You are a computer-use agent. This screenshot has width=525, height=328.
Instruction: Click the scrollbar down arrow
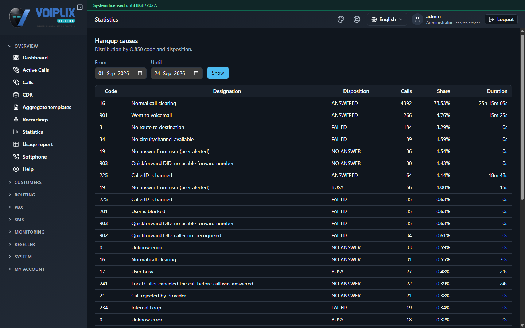tap(522, 325)
